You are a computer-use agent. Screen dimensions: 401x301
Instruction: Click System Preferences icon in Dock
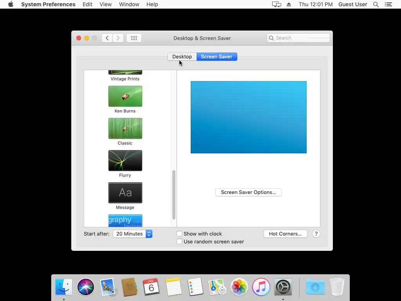click(283, 287)
